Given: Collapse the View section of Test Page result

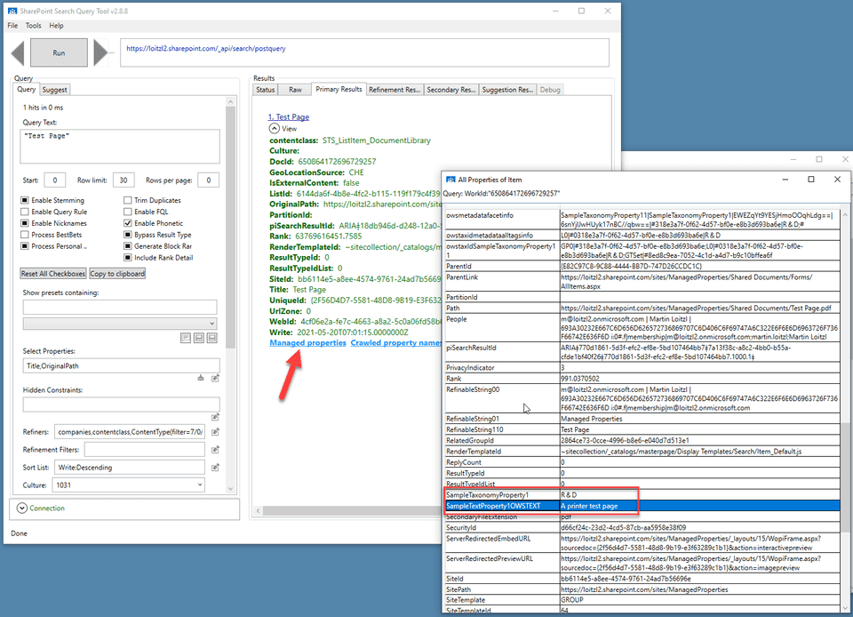Looking at the screenshot, I should (275, 127).
